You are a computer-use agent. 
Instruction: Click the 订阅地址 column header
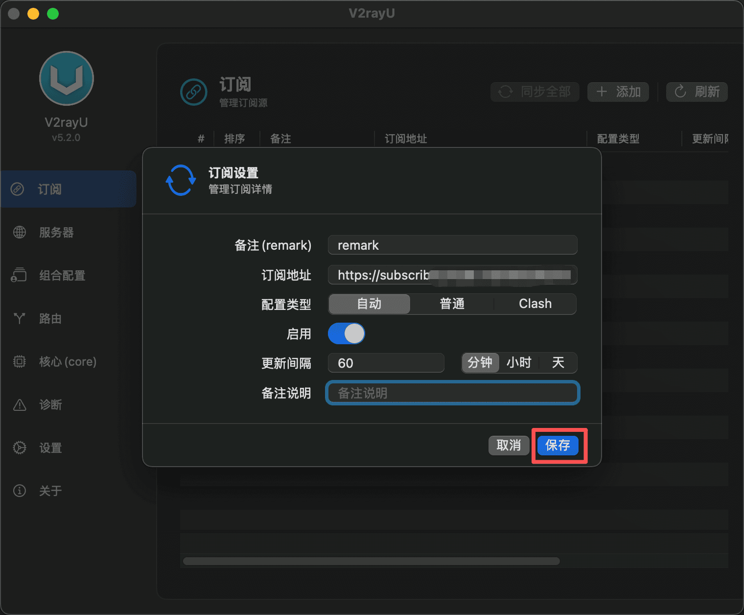click(x=406, y=139)
